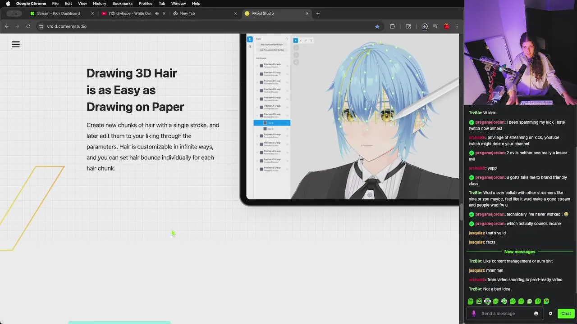Pick the first green blob emote
Image resolution: width=577 pixels, height=324 pixels.
[471, 301]
